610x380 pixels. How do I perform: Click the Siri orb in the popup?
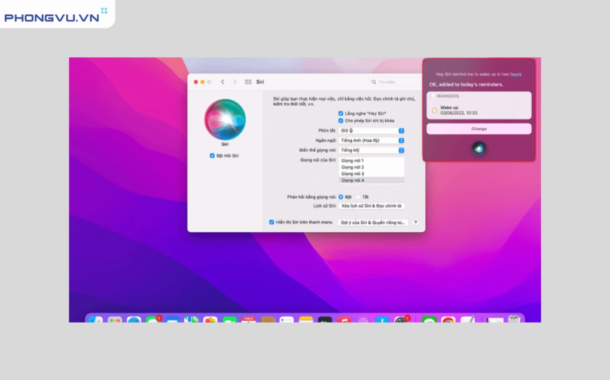click(x=478, y=148)
